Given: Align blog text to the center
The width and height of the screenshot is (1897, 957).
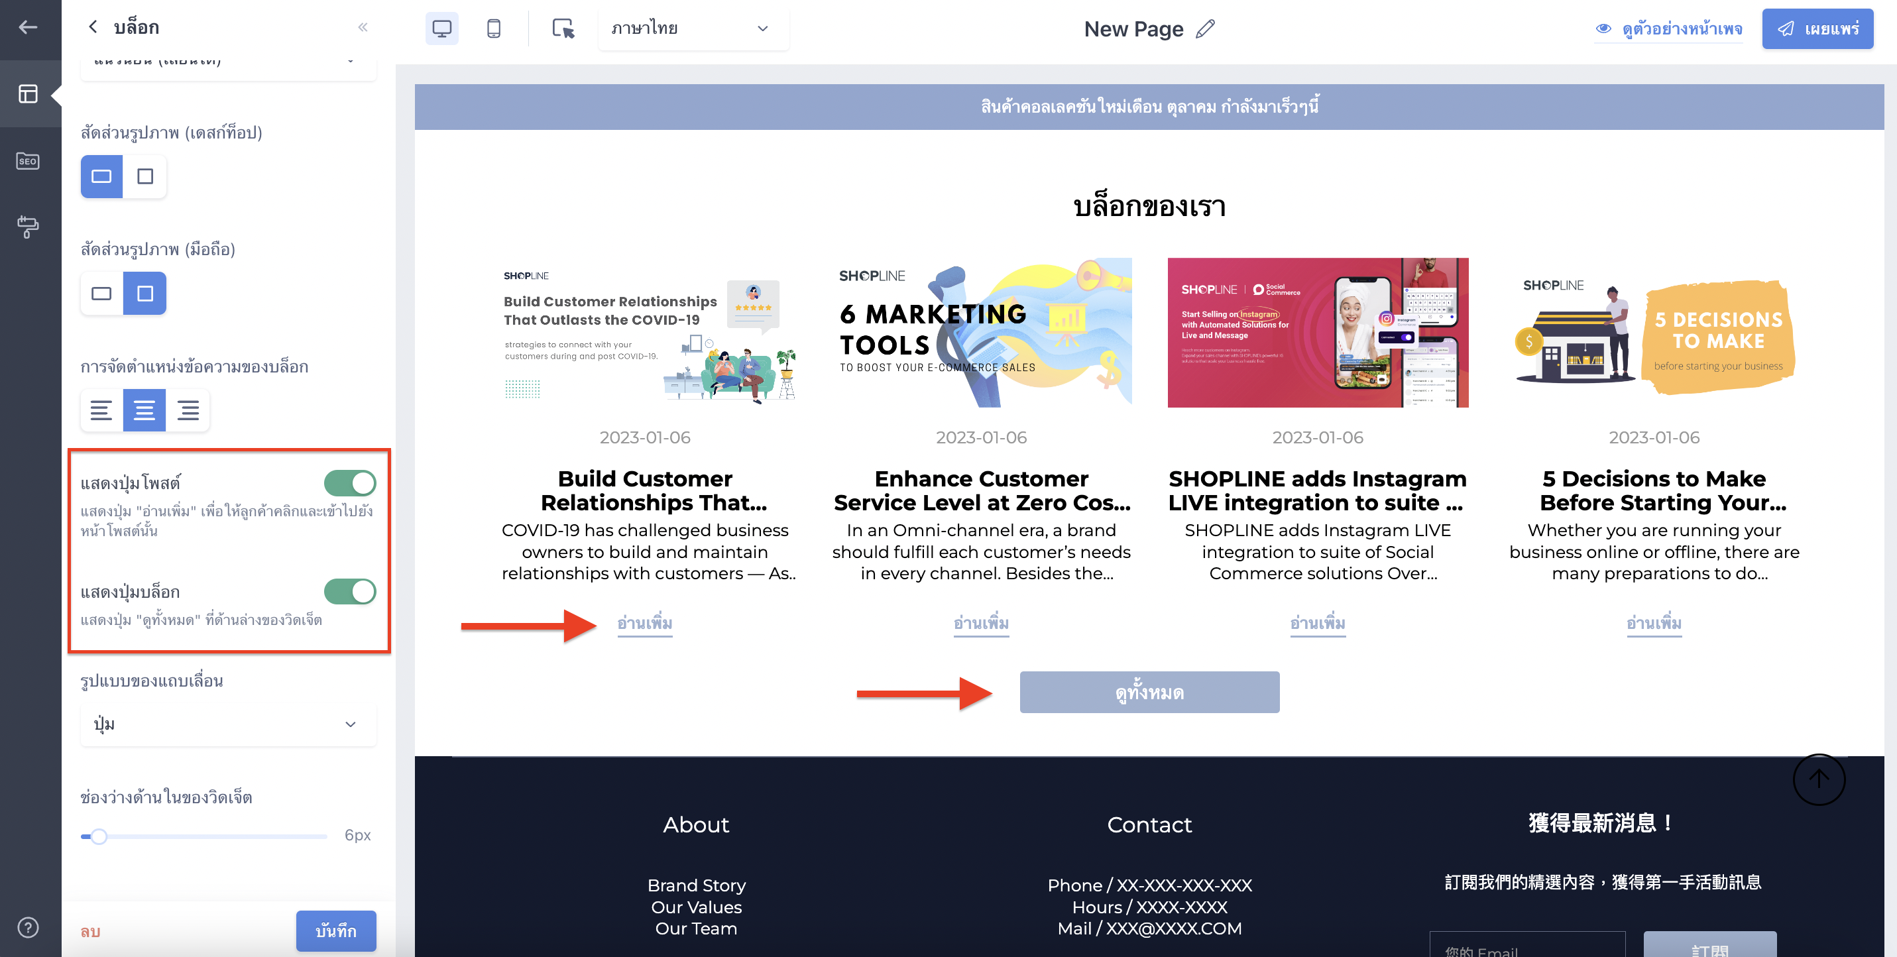Looking at the screenshot, I should pos(144,410).
